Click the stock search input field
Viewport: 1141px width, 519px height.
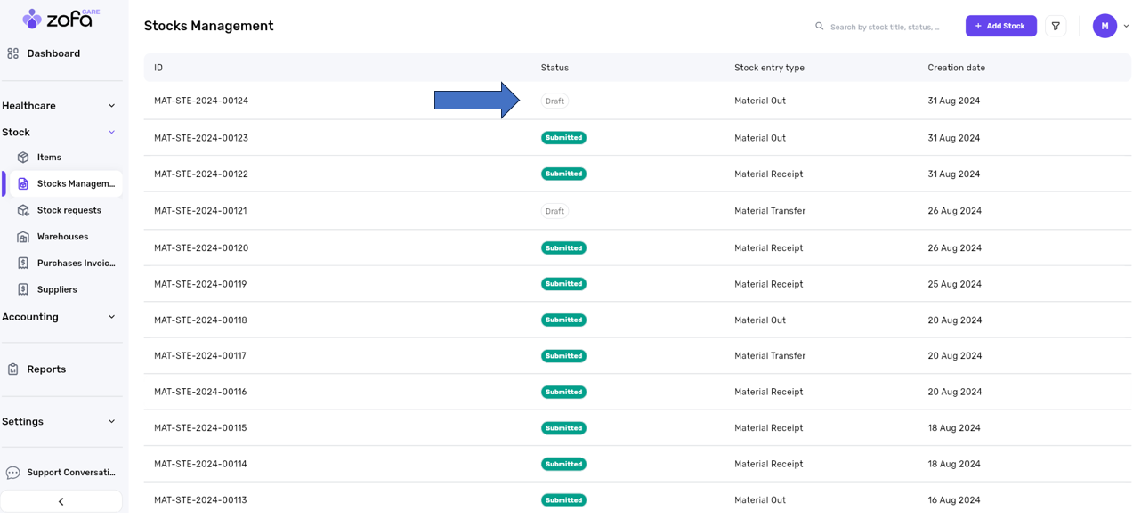coord(886,27)
